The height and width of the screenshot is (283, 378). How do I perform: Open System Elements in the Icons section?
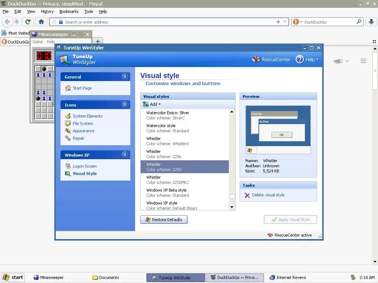pos(87,116)
